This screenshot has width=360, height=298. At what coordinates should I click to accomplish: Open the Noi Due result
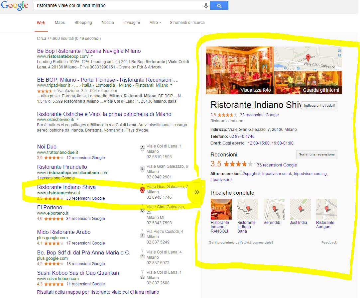pyautogui.click(x=47, y=147)
